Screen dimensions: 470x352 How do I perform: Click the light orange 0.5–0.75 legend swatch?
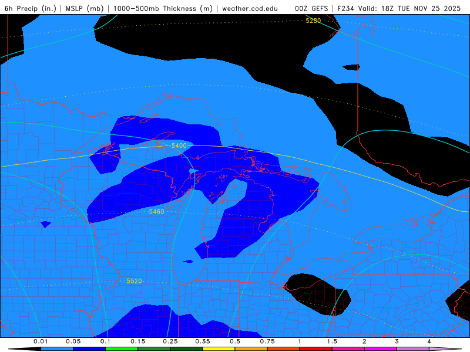(x=251, y=349)
